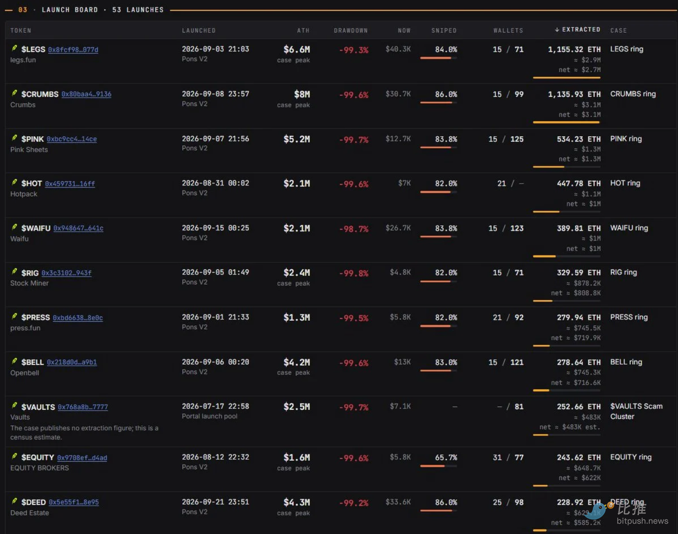
Task: Open the $LEGS contract address 0x8fcf98…077d
Action: click(73, 49)
